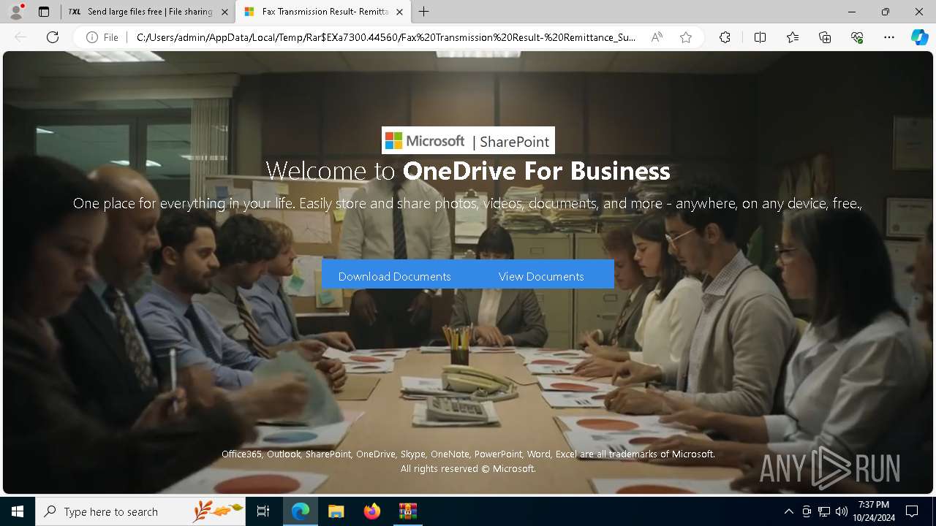
Task: Open the Edge profile icon
Action: pyautogui.click(x=16, y=12)
